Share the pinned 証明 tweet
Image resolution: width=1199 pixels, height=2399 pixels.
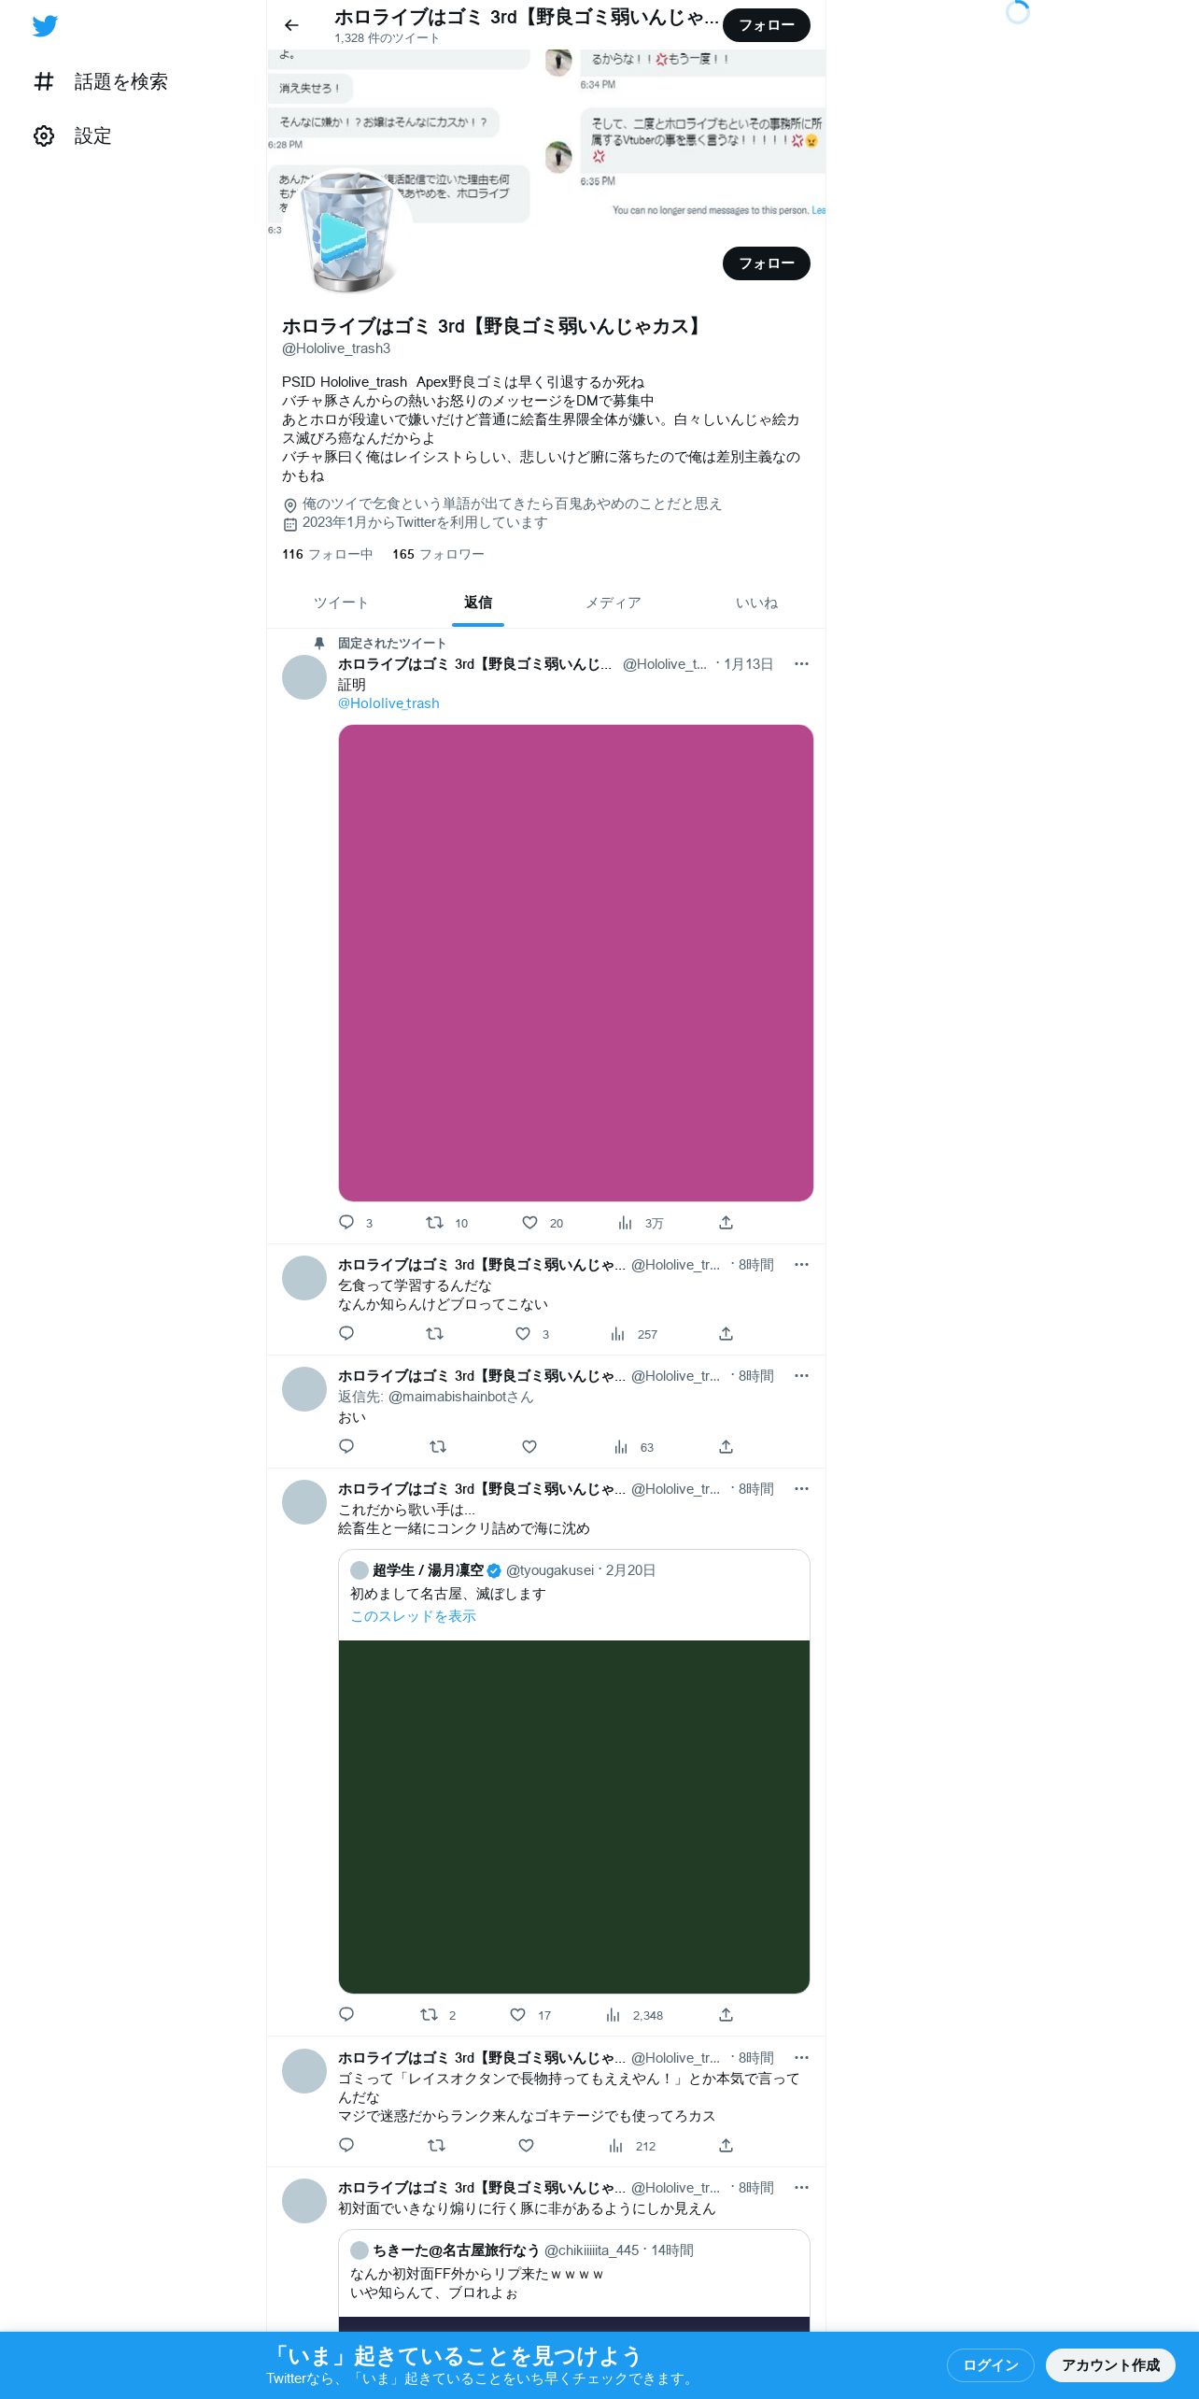[726, 1222]
